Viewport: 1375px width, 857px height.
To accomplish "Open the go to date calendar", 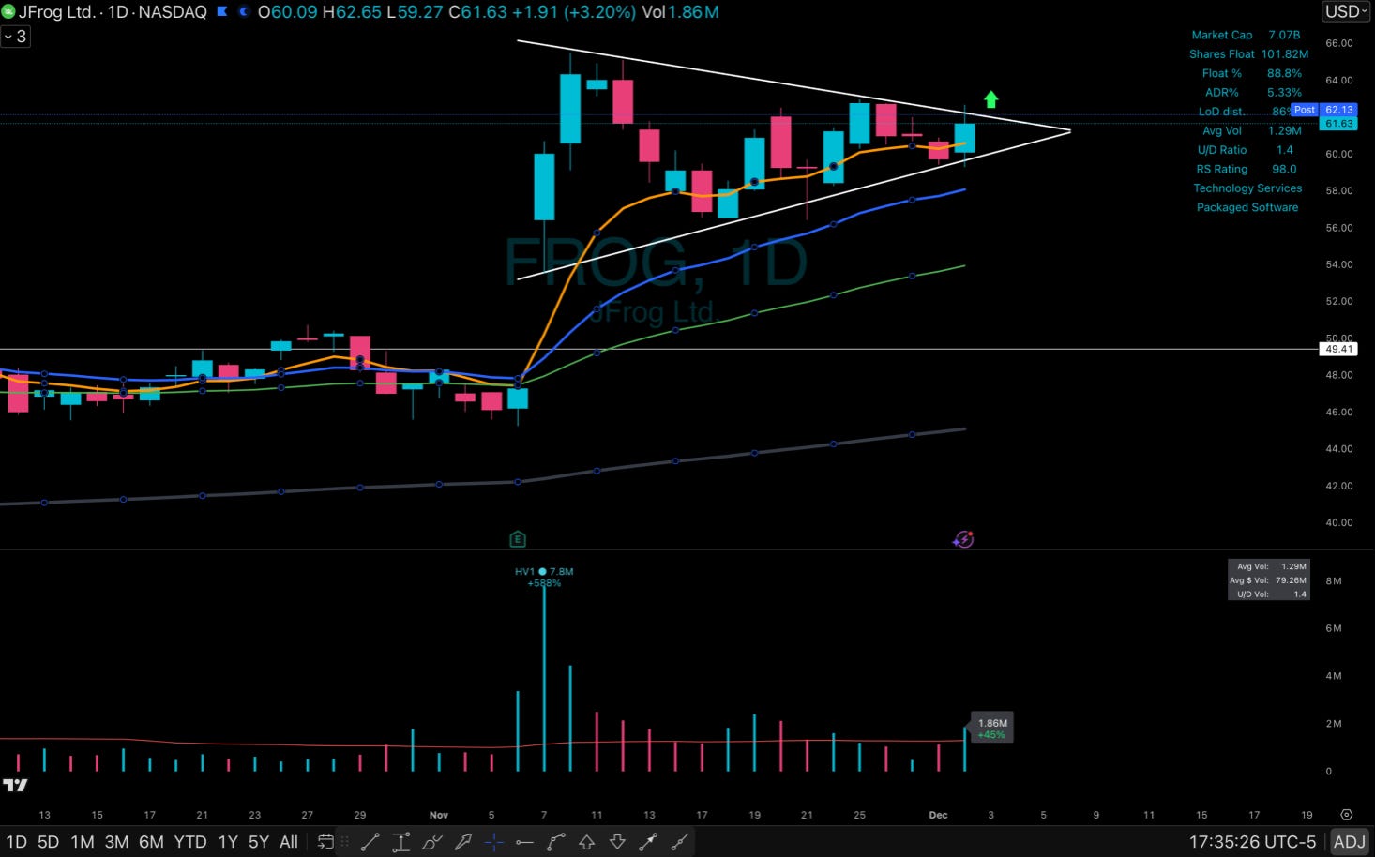I will click(x=325, y=842).
